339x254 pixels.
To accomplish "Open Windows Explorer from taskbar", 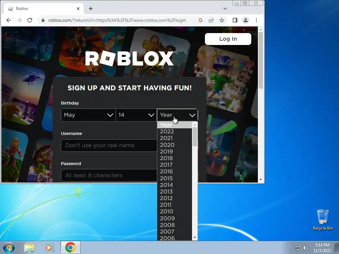I will pyautogui.click(x=29, y=247).
